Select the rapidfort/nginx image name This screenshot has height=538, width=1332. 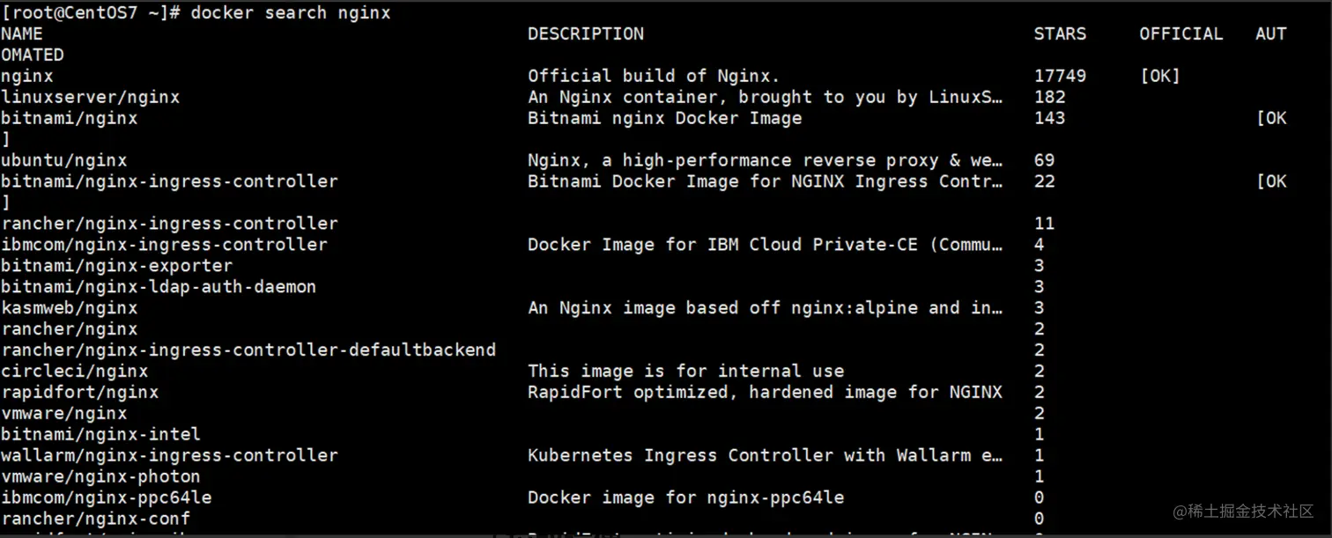[x=79, y=392]
